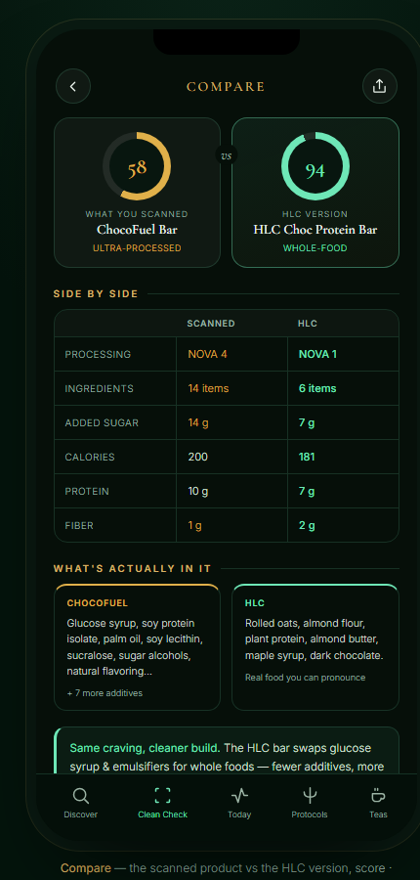
Task: Tap the Clean Check scan-frame icon
Action: coord(162,796)
